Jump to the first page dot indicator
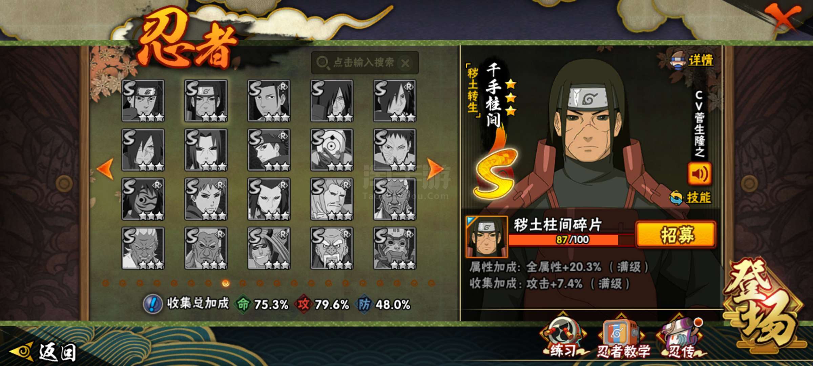The width and height of the screenshot is (813, 366). [106, 283]
